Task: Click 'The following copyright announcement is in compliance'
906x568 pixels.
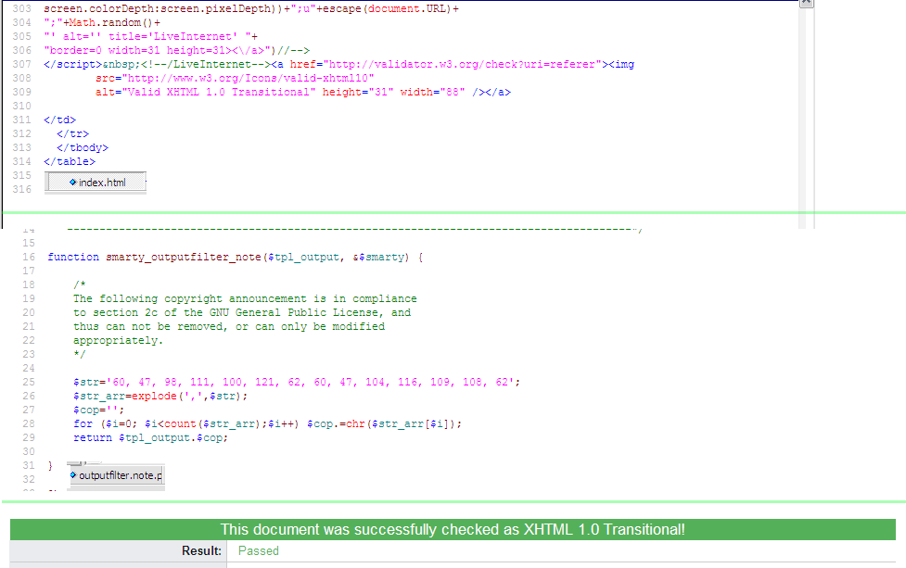Action: pos(245,298)
